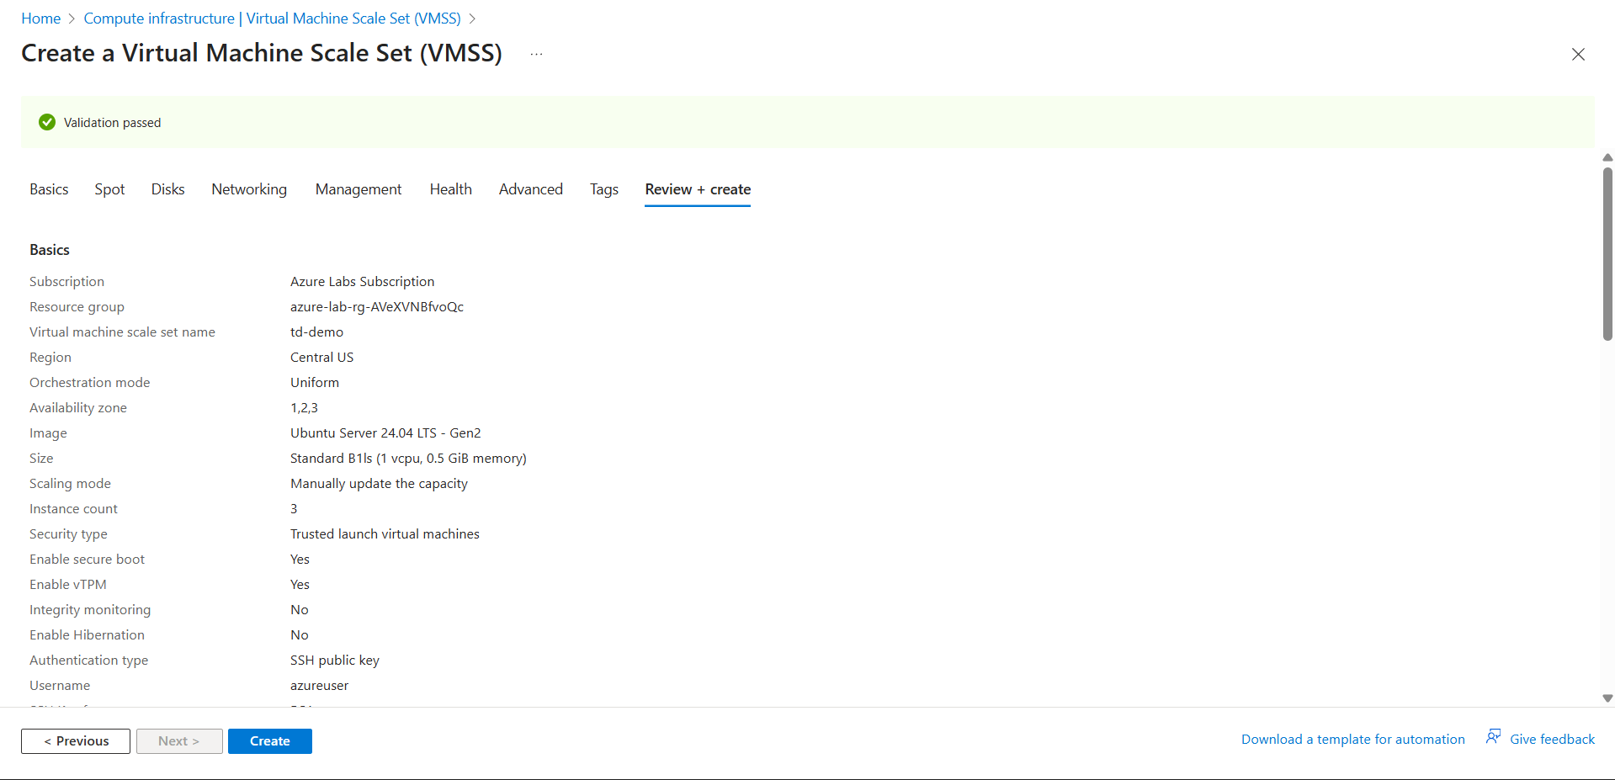1615x780 pixels.
Task: Click the Give feedback person icon
Action: [x=1493, y=738]
